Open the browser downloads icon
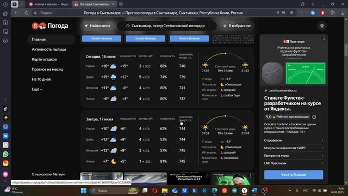 click(x=343, y=13)
